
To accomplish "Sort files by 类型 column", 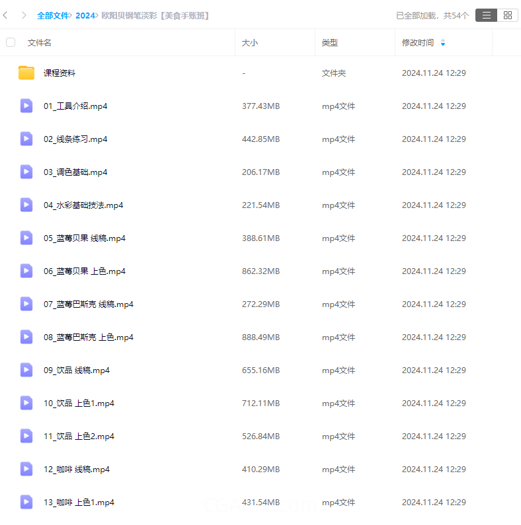I will (x=329, y=43).
